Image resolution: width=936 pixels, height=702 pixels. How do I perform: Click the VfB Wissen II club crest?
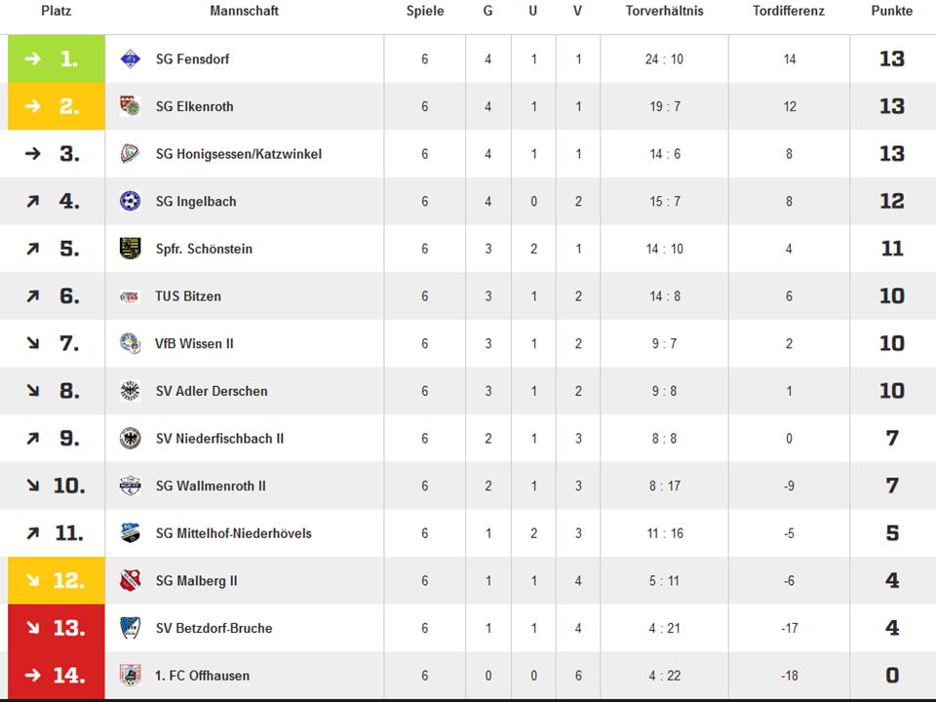point(130,343)
